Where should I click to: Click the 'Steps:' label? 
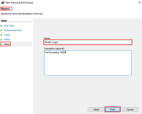[x=4, y=21]
